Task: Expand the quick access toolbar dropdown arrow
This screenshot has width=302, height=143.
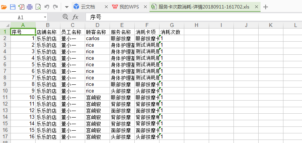Action: 67,7
